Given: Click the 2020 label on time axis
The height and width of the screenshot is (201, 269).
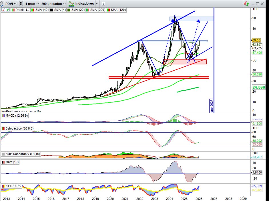Looking at the screenshot, I should tap(110, 199).
